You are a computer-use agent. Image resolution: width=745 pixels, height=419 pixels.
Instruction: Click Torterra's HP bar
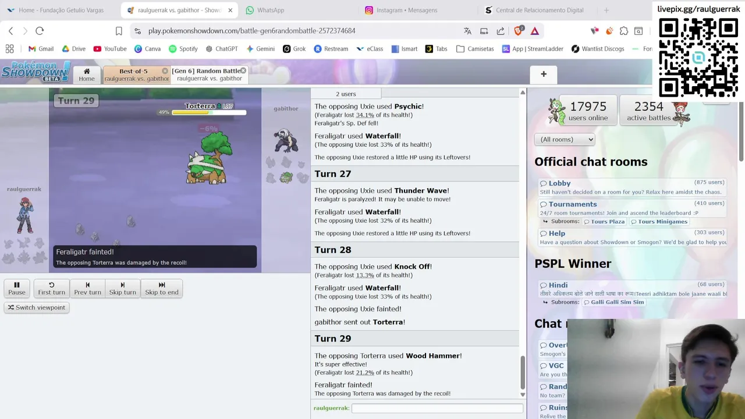coord(208,112)
